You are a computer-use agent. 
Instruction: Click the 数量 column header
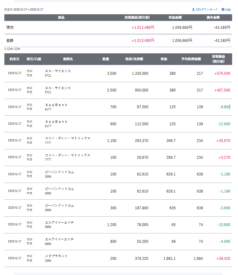(106, 59)
